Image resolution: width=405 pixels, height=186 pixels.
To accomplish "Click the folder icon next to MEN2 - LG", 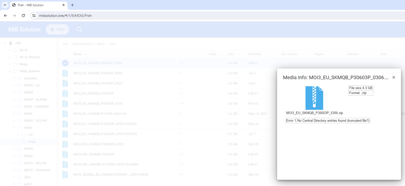I will (19, 86).
